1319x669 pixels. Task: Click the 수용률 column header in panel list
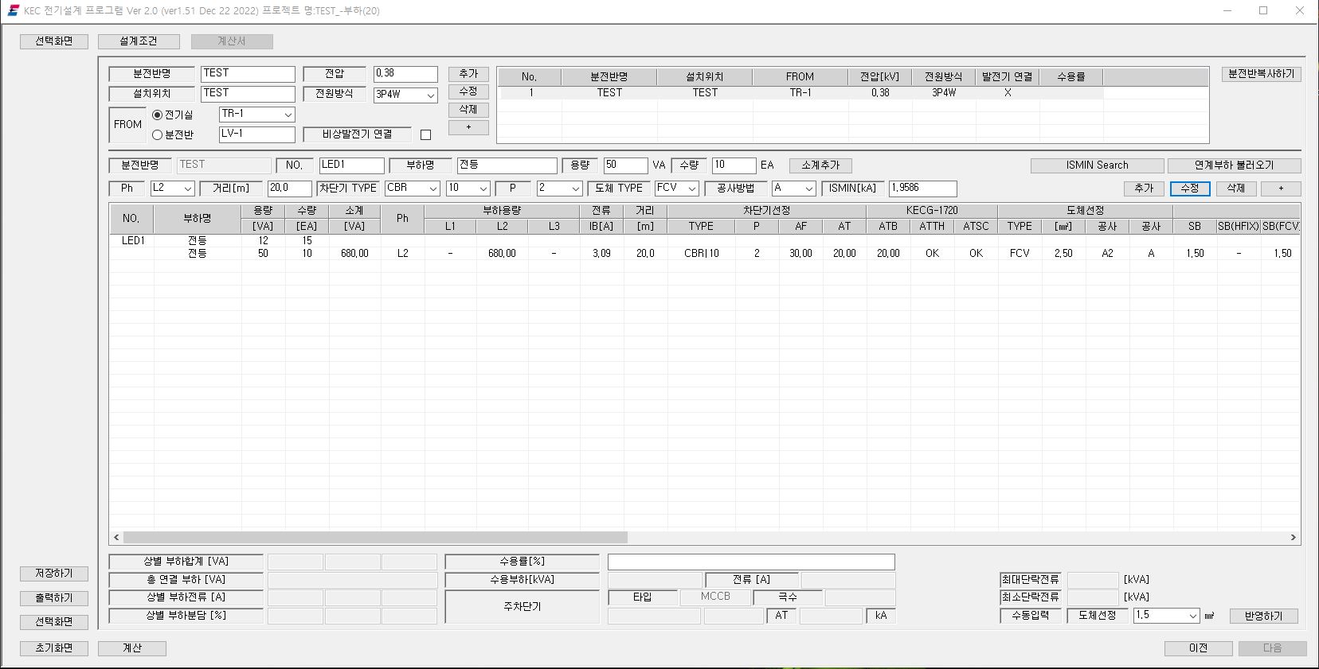pyautogui.click(x=1071, y=77)
